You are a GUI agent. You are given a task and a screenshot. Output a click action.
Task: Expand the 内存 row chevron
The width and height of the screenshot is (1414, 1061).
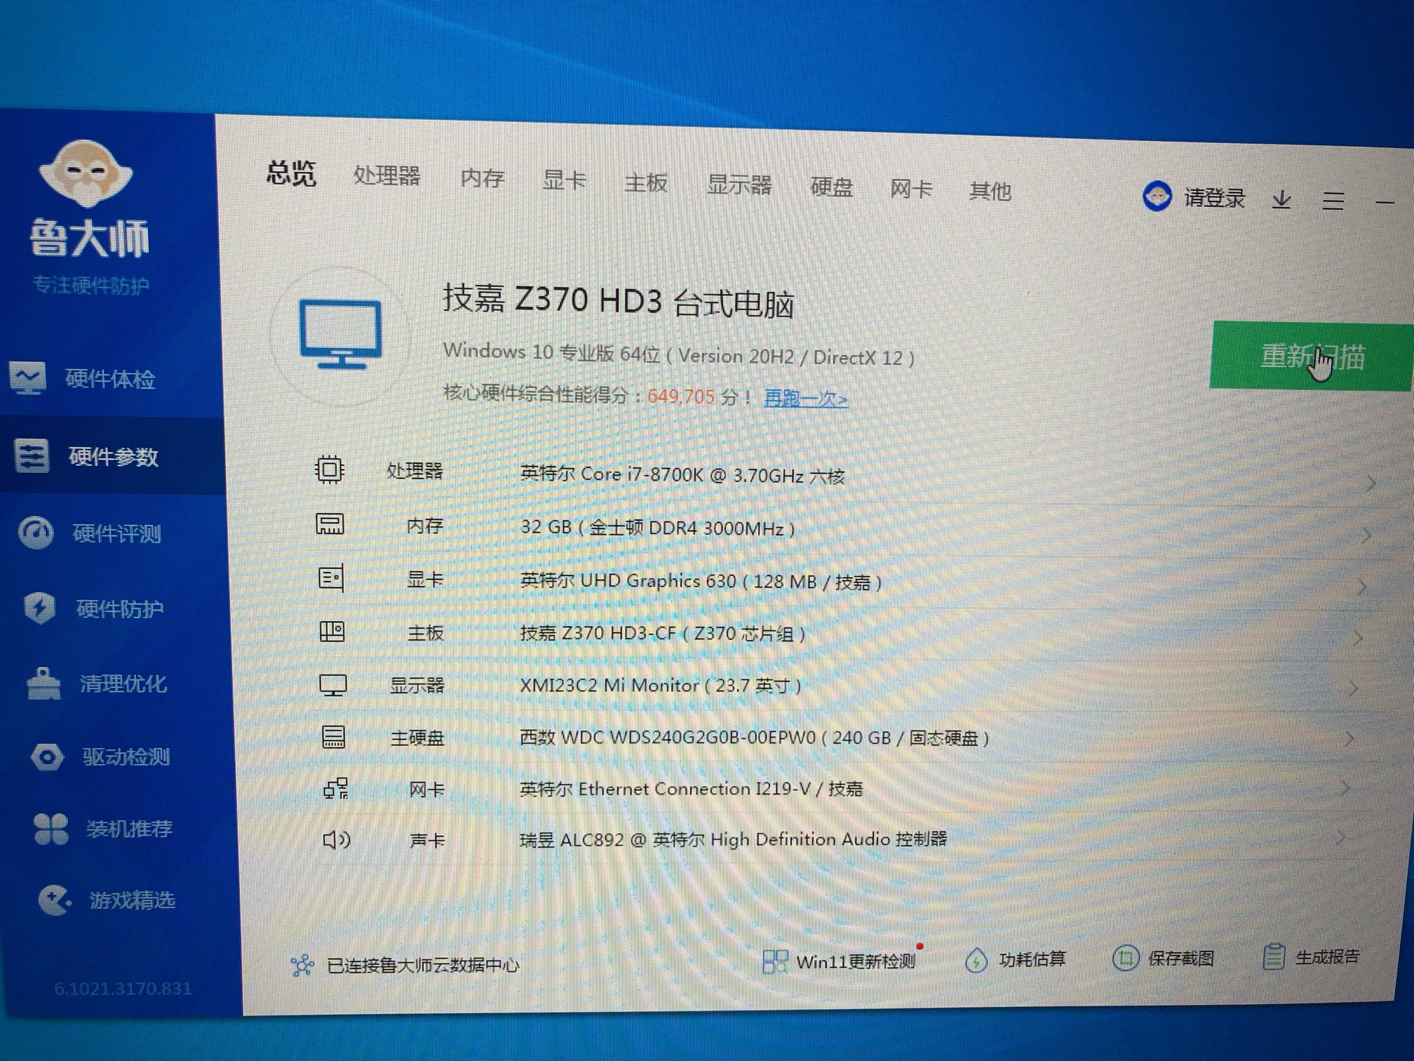pyautogui.click(x=1366, y=536)
